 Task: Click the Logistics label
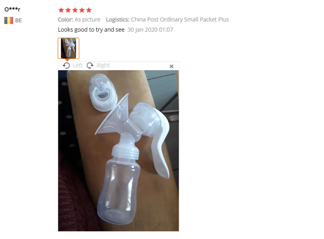tap(117, 19)
